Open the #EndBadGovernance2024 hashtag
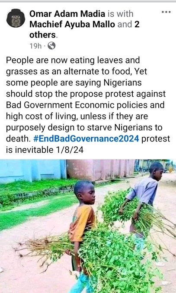 pos(86,139)
